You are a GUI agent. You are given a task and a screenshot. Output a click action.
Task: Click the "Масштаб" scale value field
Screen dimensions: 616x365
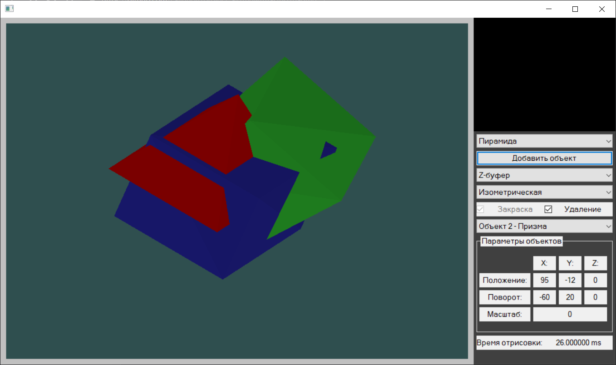coord(570,314)
